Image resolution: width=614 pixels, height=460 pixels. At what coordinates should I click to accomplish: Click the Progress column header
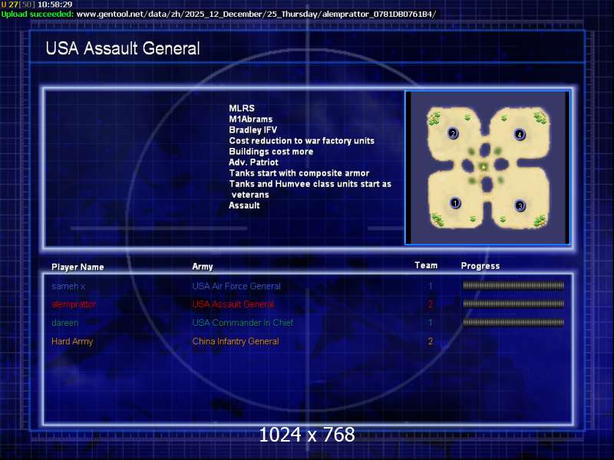480,266
